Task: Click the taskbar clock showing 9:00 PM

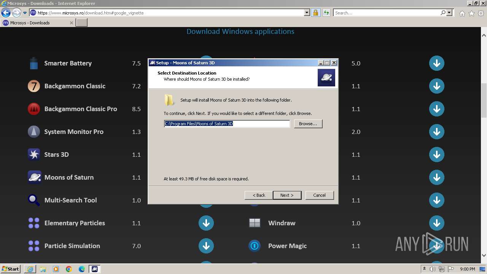Action: point(468,269)
